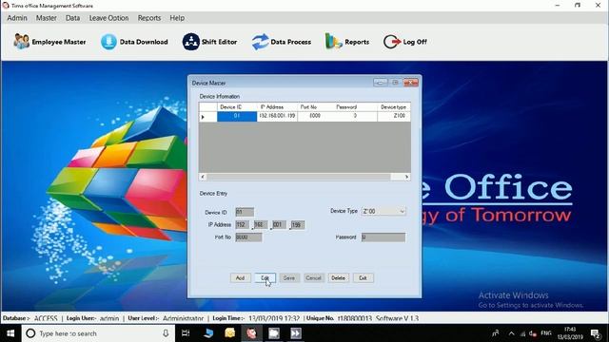Image resolution: width=609 pixels, height=342 pixels.
Task: Select Device ID cell 01 in the grid
Action: click(237, 116)
